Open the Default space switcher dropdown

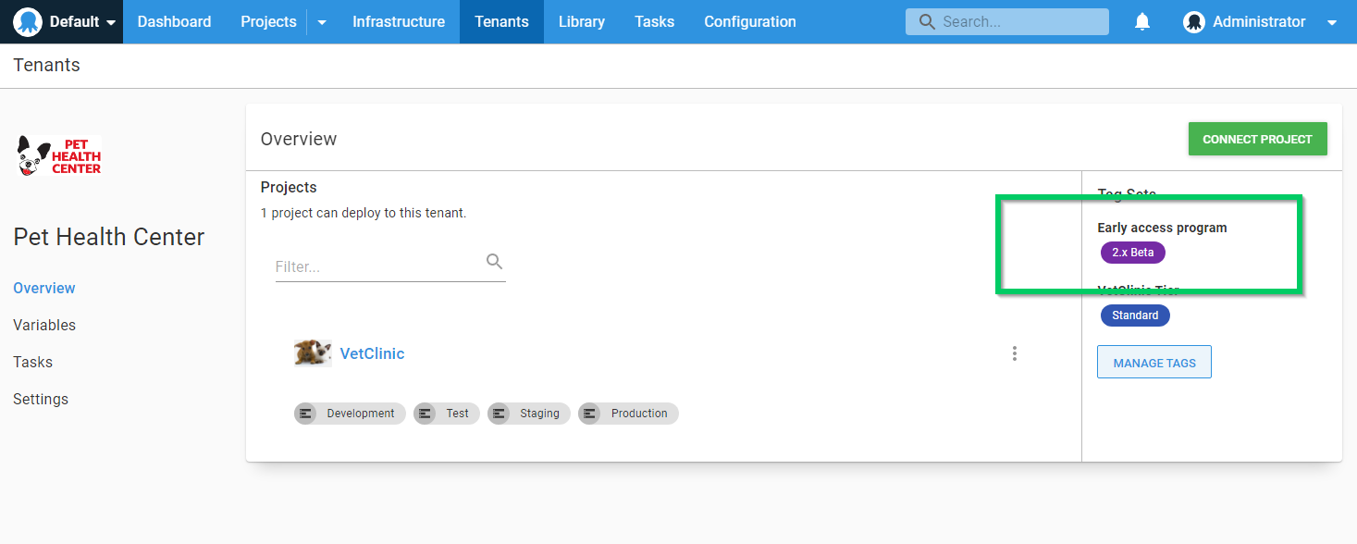111,22
